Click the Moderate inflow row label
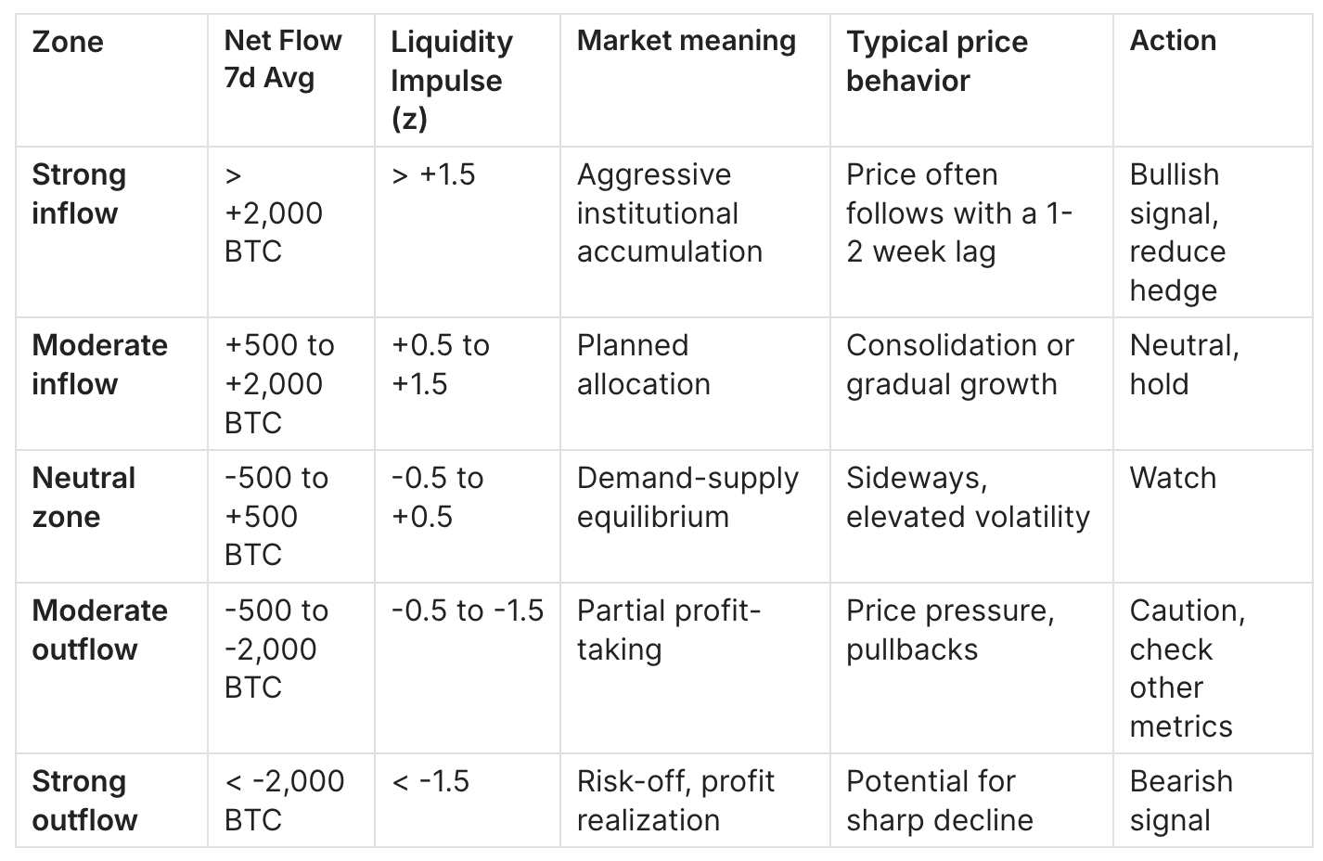Screen dimensions: 1323x861 coord(99,364)
